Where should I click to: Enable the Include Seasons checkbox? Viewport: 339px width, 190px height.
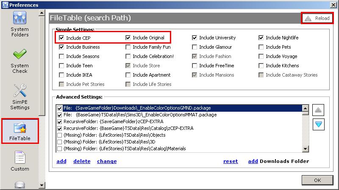coord(62,56)
